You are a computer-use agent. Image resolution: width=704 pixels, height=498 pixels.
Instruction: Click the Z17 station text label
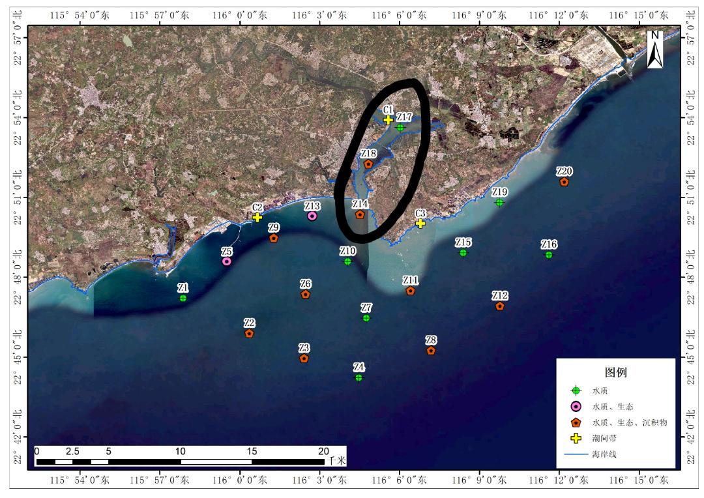pyautogui.click(x=404, y=117)
